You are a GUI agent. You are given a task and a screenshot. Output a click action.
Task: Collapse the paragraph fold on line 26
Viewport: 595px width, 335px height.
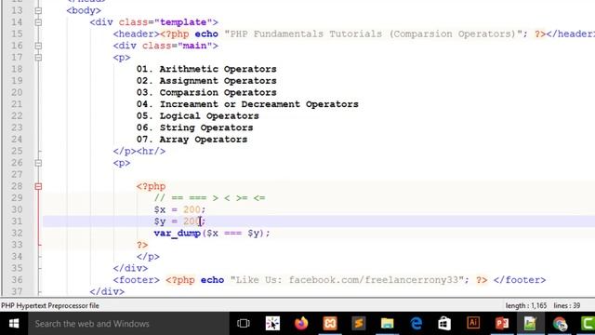point(38,163)
